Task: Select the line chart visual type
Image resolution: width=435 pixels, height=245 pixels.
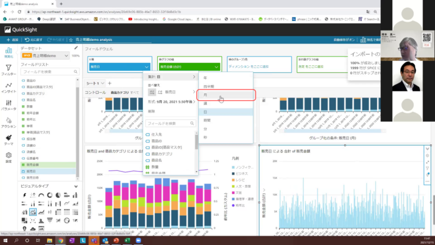Action: [x=66, y=204]
